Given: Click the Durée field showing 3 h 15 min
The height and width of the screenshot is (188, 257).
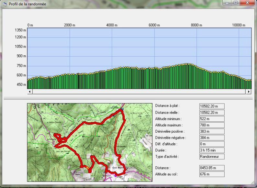Looking at the screenshot, I should tap(212, 150).
